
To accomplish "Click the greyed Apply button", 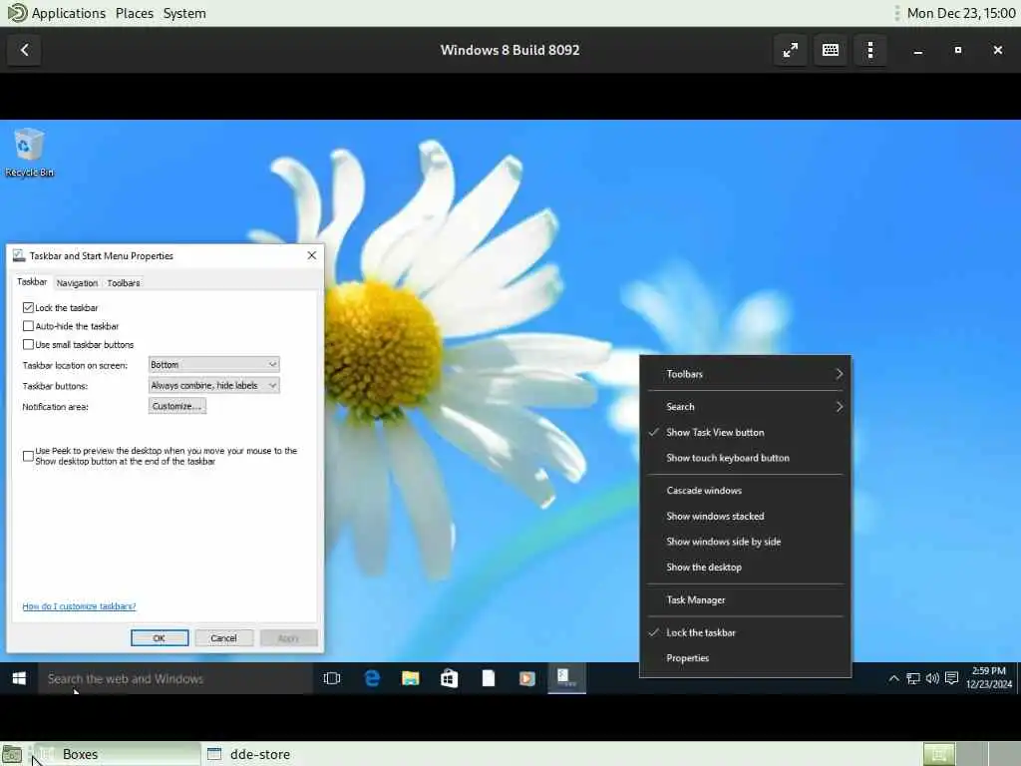I will pos(288,637).
